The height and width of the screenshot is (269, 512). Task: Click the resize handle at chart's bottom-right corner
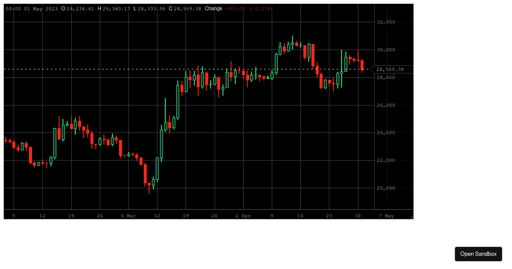(412, 217)
